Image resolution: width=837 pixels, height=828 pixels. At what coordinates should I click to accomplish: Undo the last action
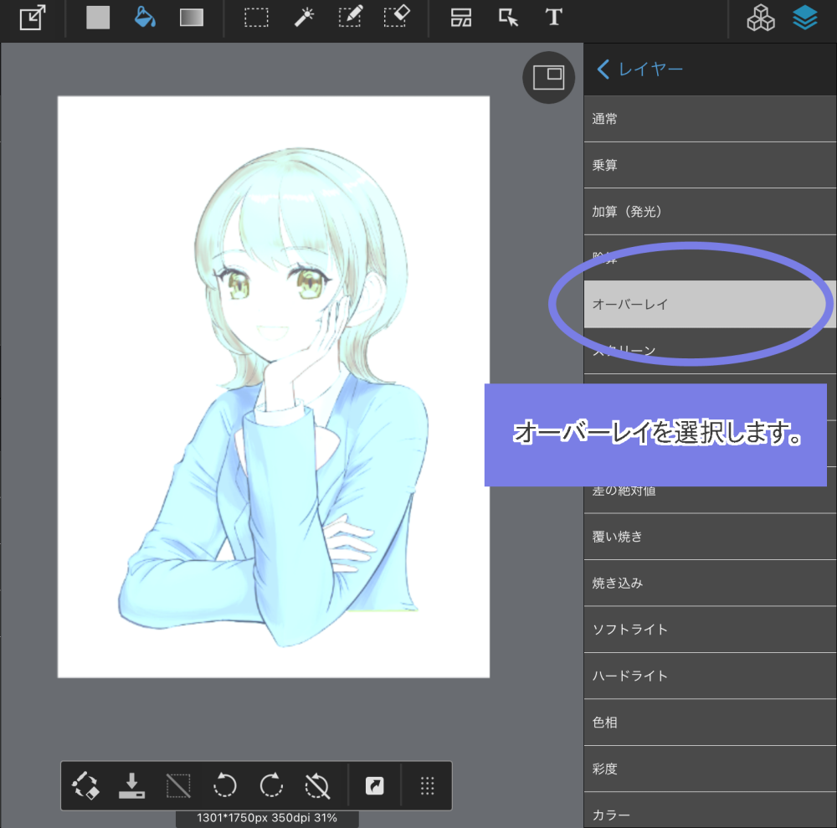pyautogui.click(x=224, y=786)
